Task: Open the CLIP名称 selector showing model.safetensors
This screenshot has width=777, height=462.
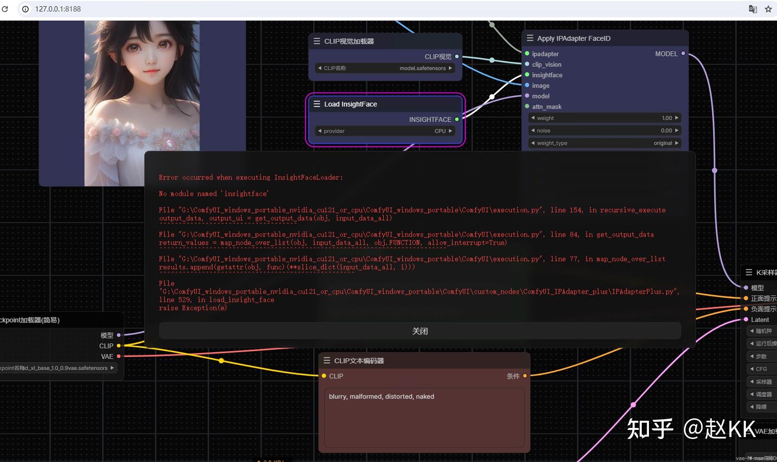Action: pyautogui.click(x=384, y=68)
